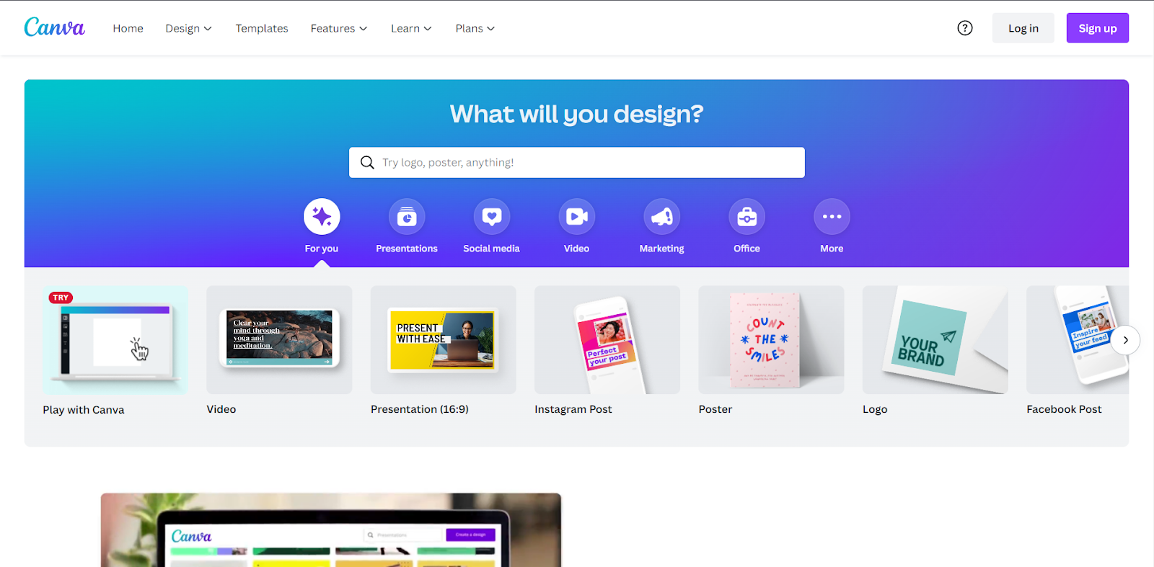This screenshot has height=567, width=1154.
Task: Select the Office briefcase icon
Action: coord(747,216)
